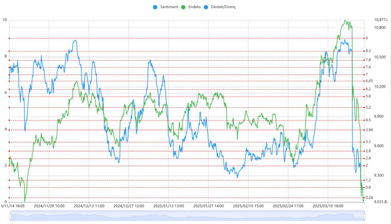Click the 2024/11/29 10:00 axis label
Screen dimensions: 391x224
49,206
